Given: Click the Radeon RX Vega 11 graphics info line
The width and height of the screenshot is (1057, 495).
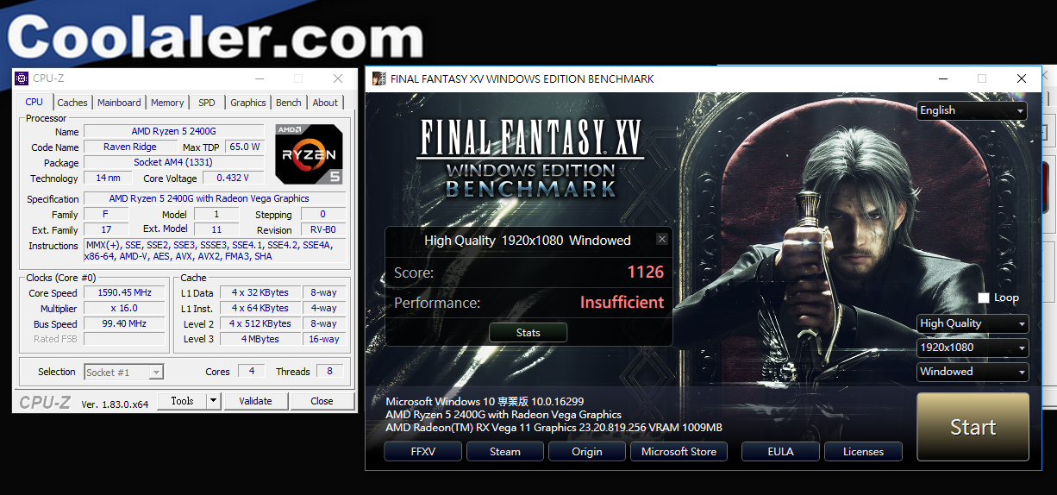Looking at the screenshot, I should coord(554,428).
